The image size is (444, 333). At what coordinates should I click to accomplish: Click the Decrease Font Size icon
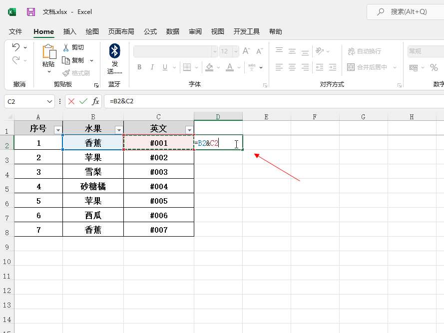[x=259, y=51]
